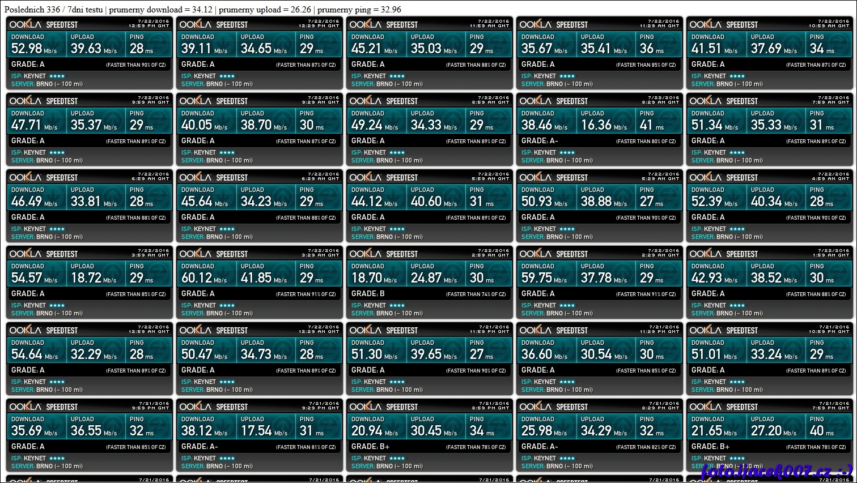The height and width of the screenshot is (483, 857).
Task: Click the foto.ijacek007.cz watermark link
Action: [x=777, y=472]
